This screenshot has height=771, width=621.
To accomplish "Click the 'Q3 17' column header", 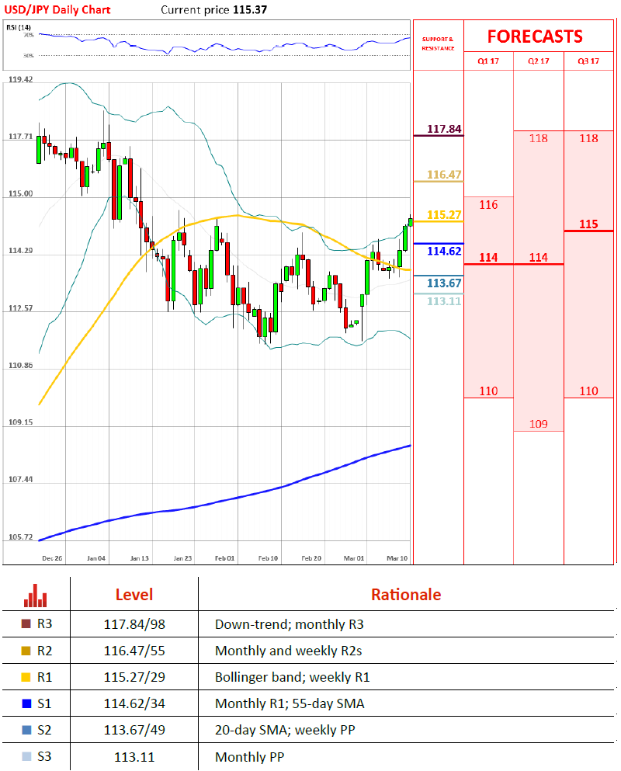I will coord(588,61).
